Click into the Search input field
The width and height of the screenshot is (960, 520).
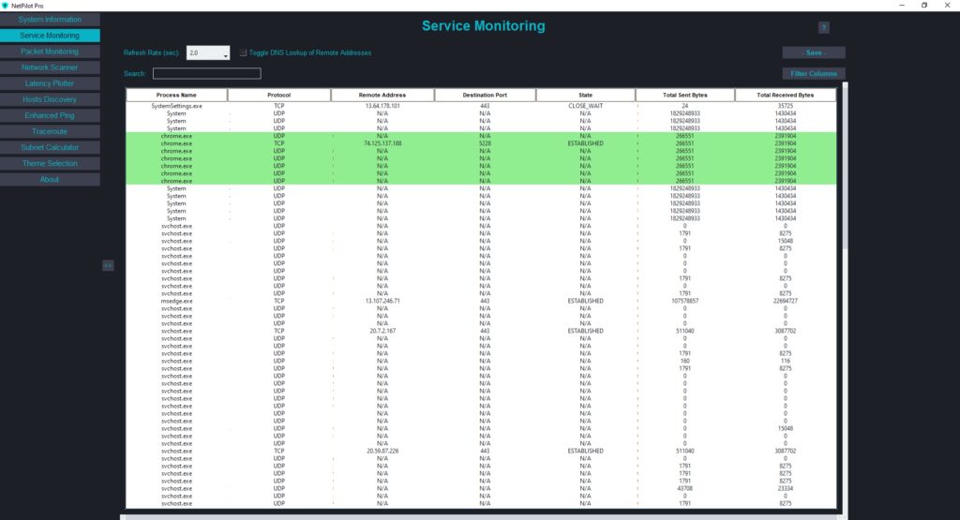click(x=207, y=73)
